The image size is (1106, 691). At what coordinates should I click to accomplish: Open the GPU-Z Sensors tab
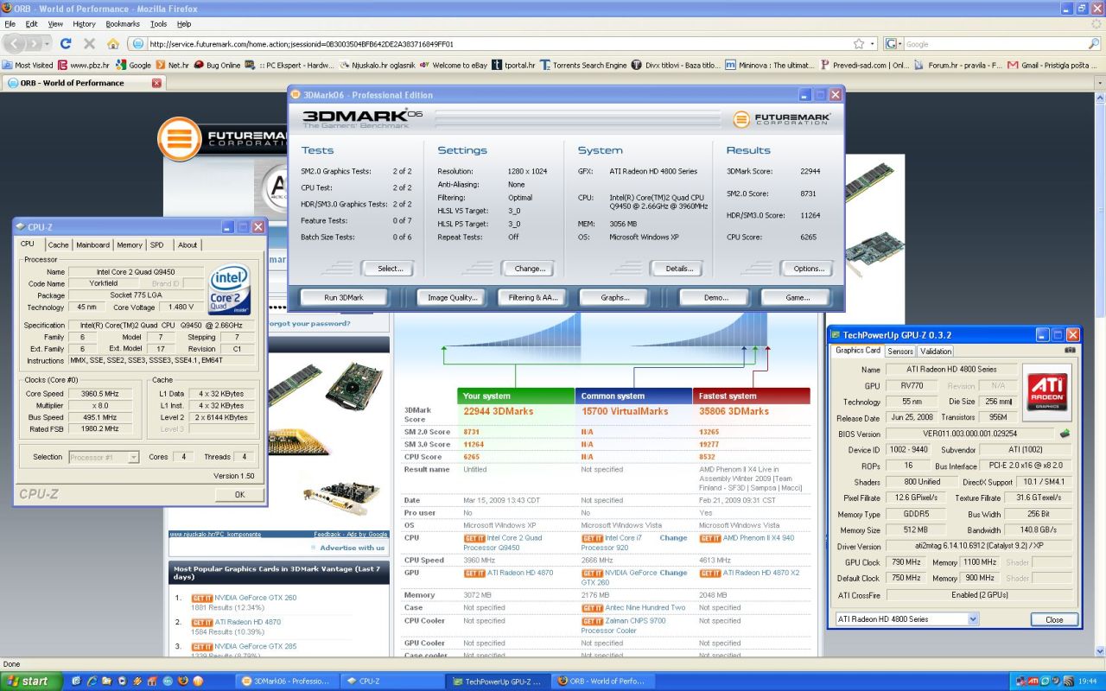tap(900, 352)
